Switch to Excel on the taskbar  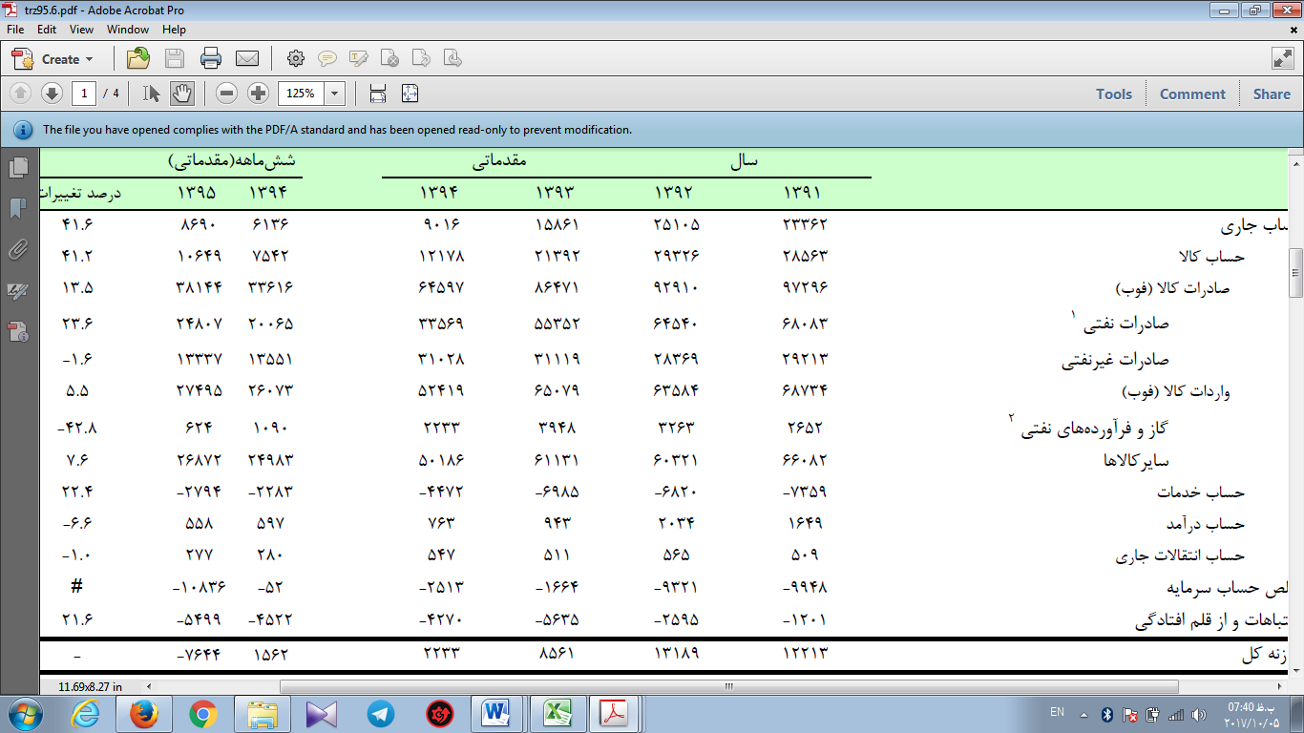[556, 713]
